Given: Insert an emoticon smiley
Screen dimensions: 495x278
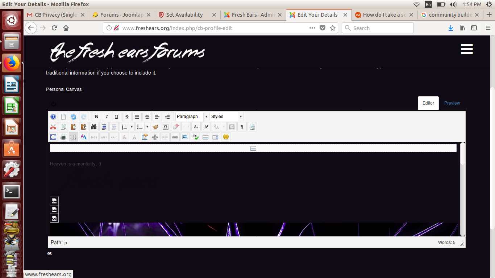Looking at the screenshot, I should (x=226, y=137).
